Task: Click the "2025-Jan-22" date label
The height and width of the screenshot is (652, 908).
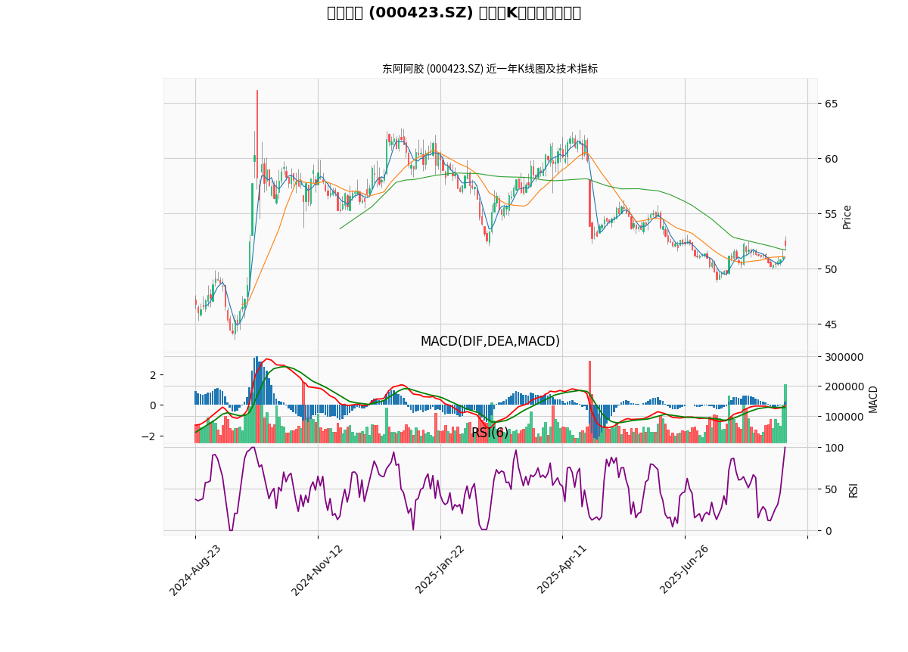Action: point(440,570)
